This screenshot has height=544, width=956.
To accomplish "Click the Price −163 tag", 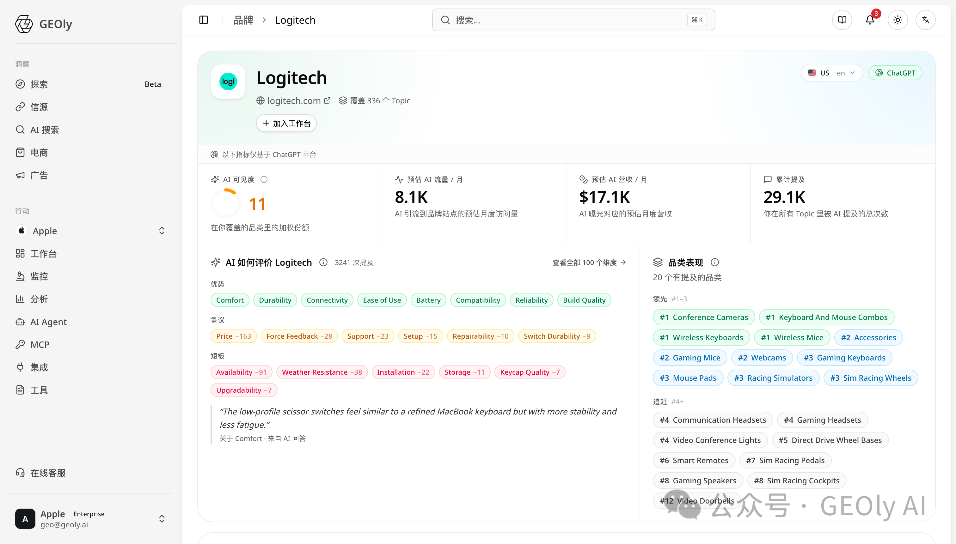I will (233, 336).
